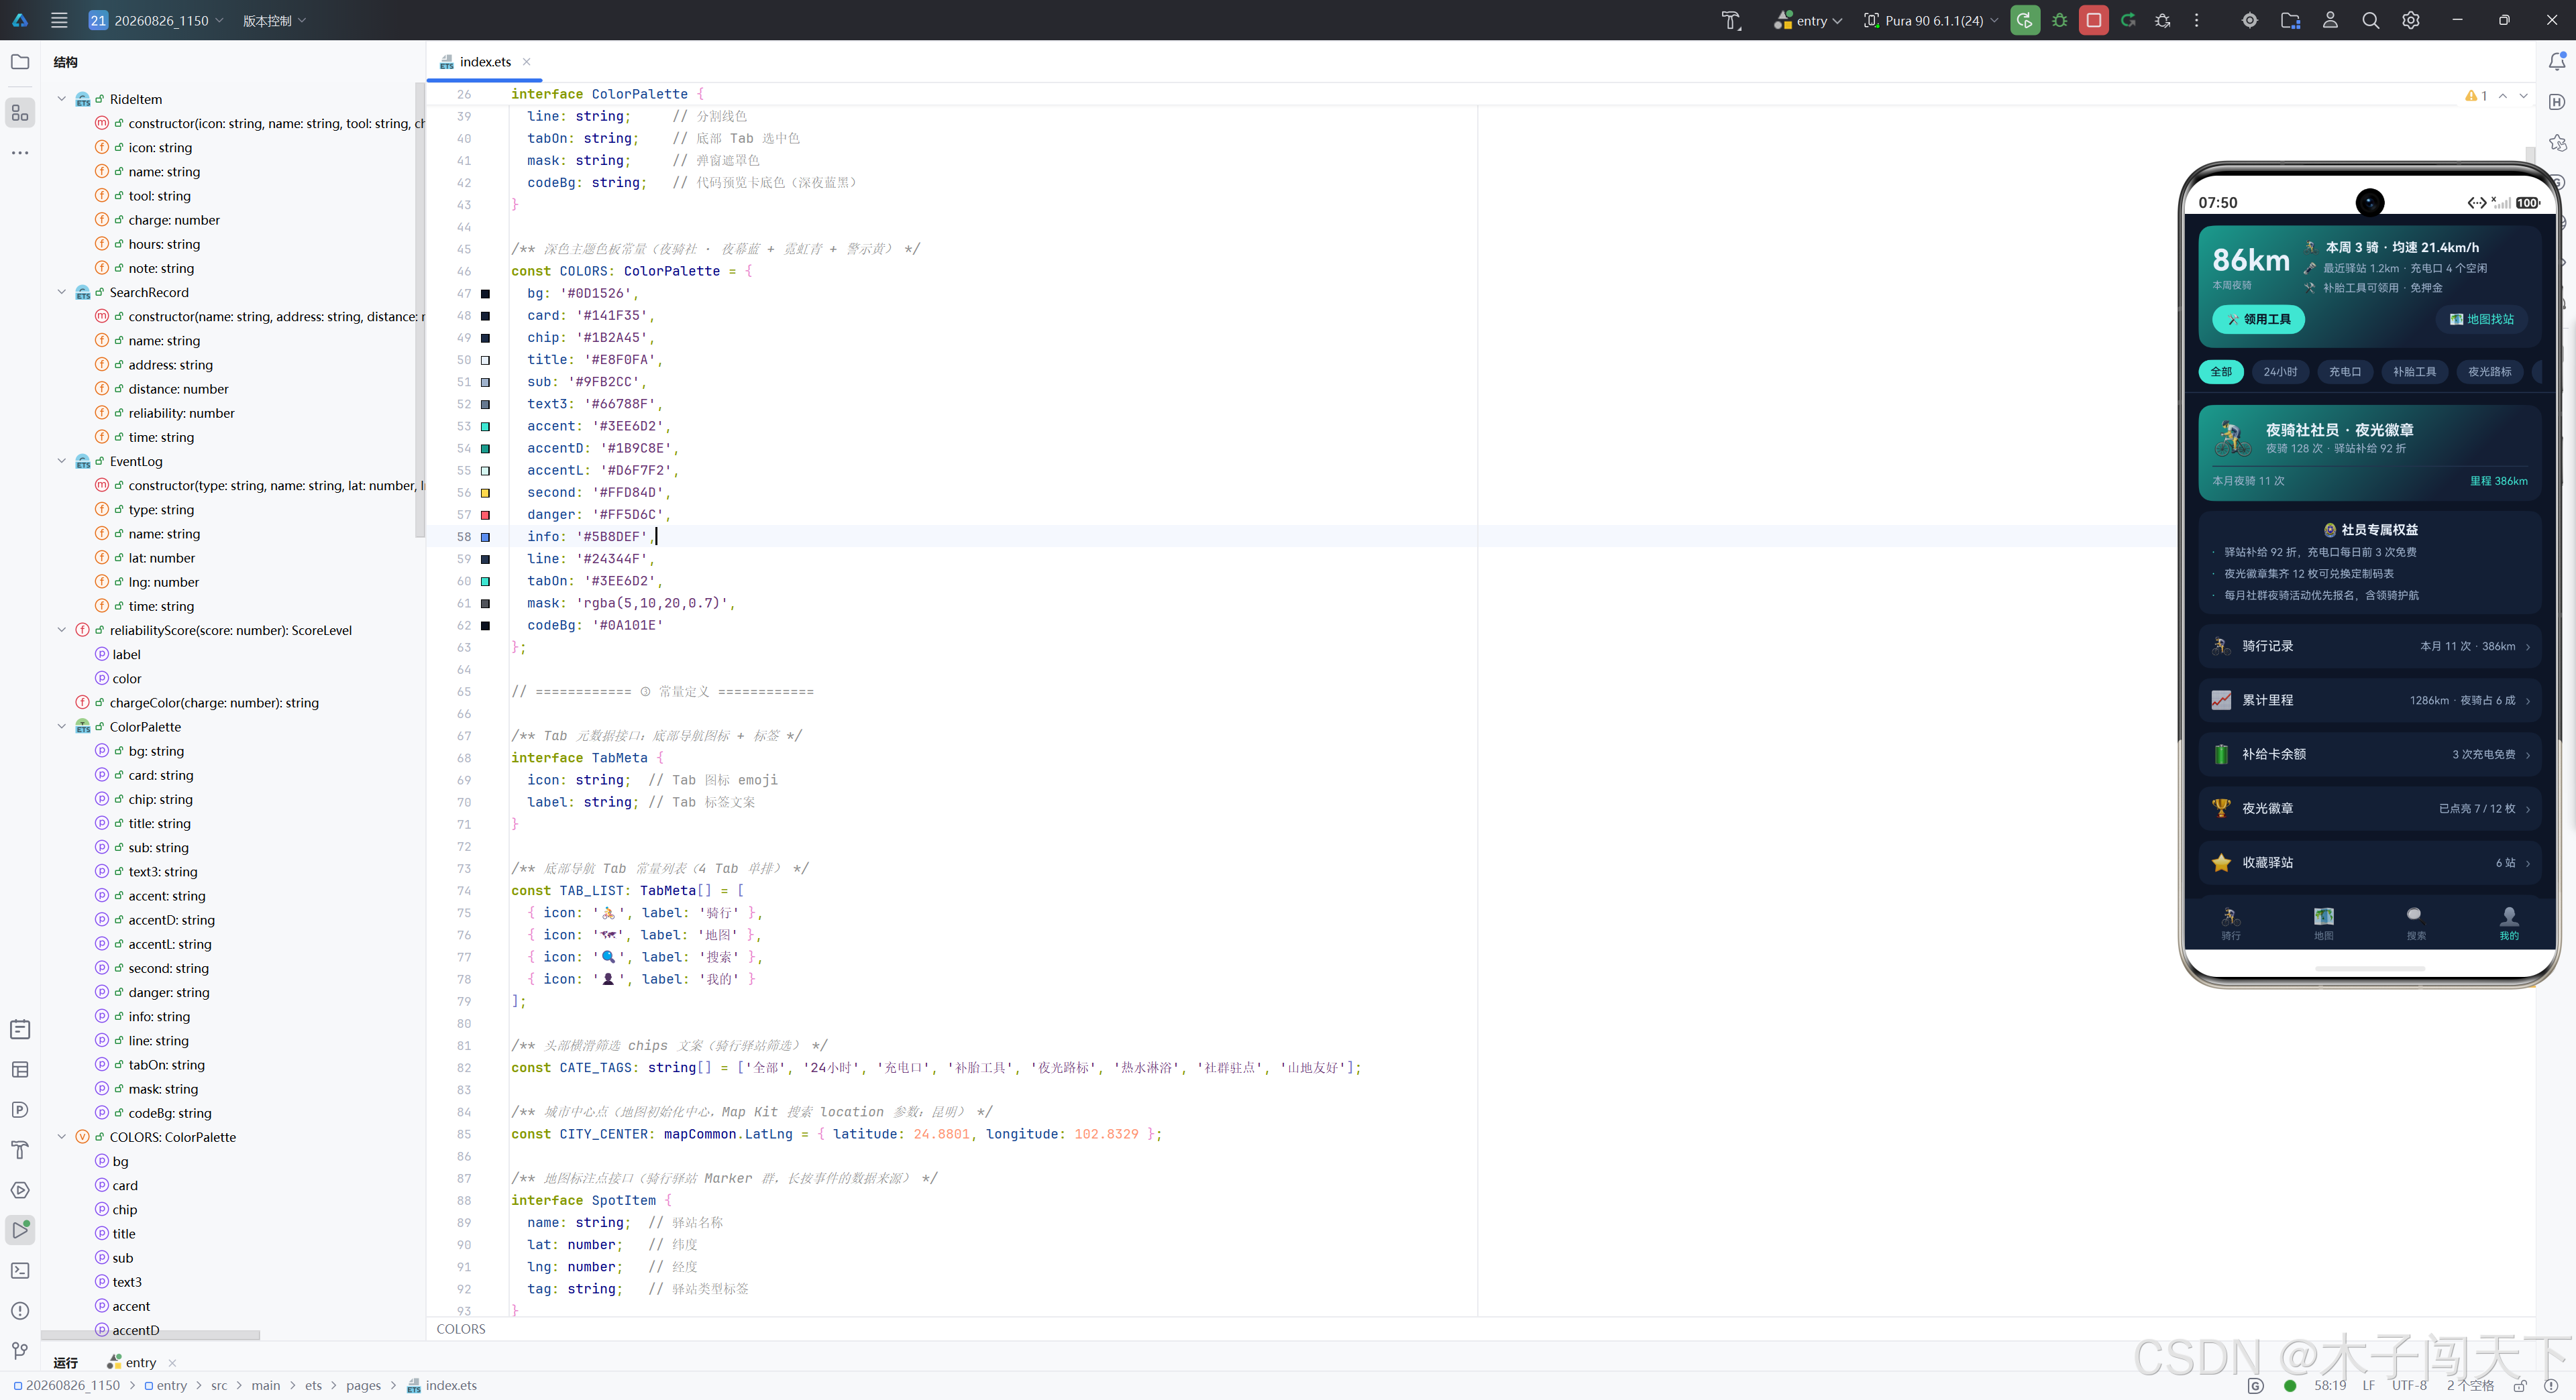Viewport: 2576px width, 1400px height.
Task: Open the Run tool window icon in left sidebar
Action: (20, 1229)
